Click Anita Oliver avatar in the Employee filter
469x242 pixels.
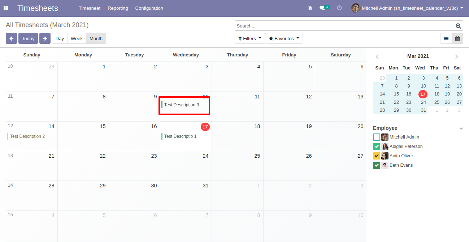[x=385, y=156]
